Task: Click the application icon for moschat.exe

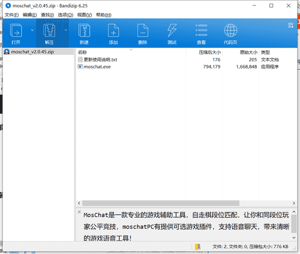Action: [80, 67]
